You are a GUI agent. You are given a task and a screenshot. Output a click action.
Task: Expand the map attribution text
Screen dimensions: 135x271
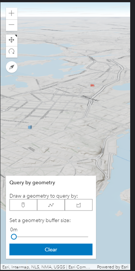tap(46, 267)
